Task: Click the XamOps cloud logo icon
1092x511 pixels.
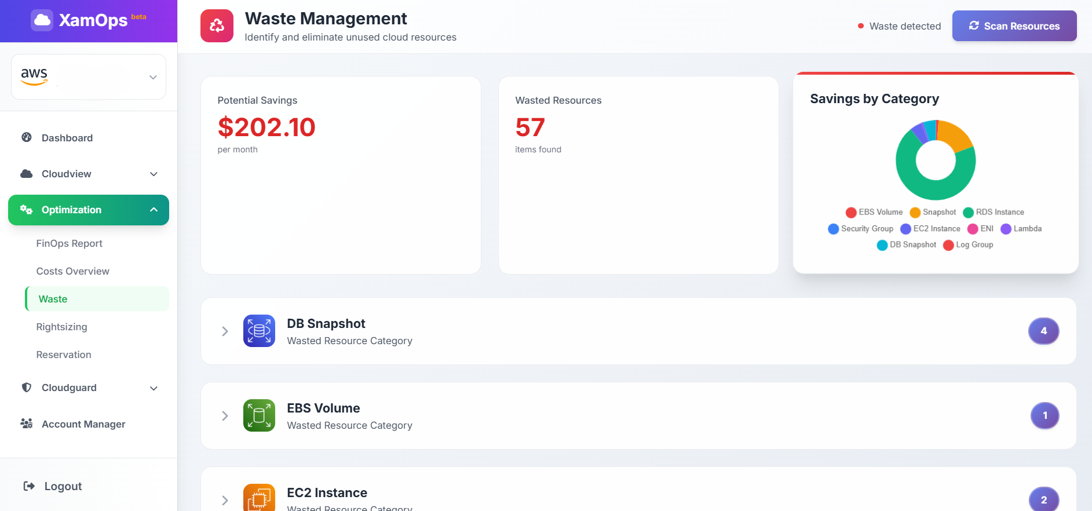Action: [42, 20]
